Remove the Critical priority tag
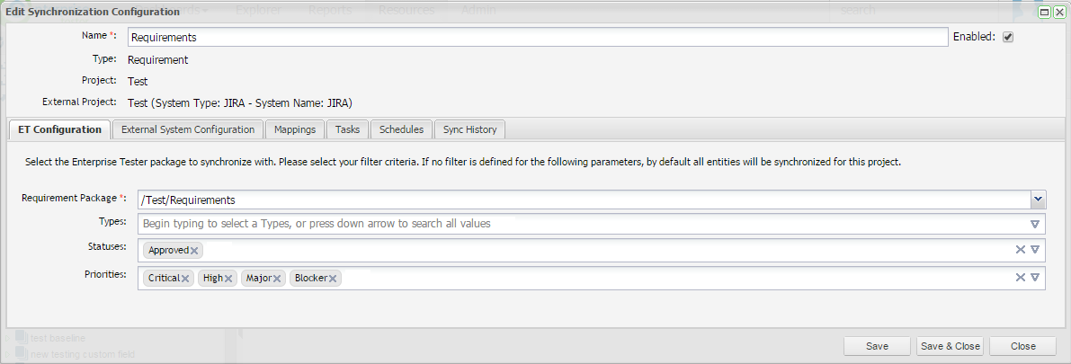1071x364 pixels. [185, 280]
